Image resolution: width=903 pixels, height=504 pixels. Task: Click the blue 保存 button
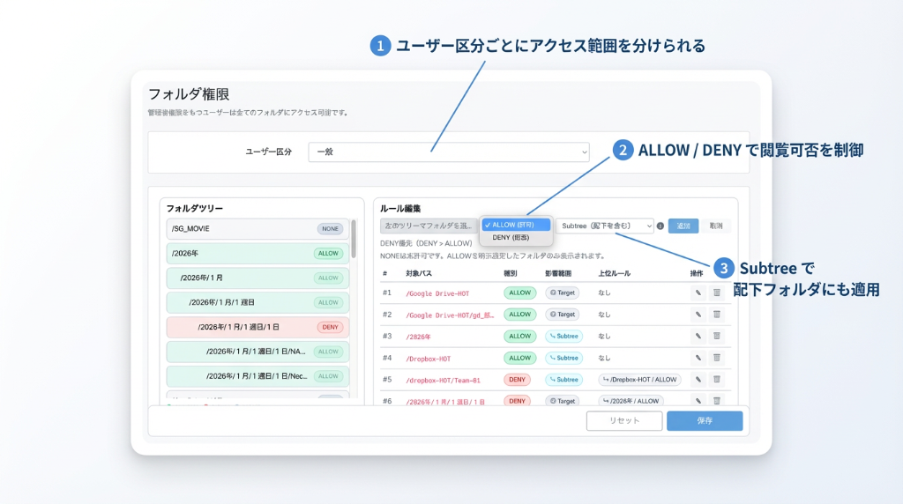coord(705,420)
